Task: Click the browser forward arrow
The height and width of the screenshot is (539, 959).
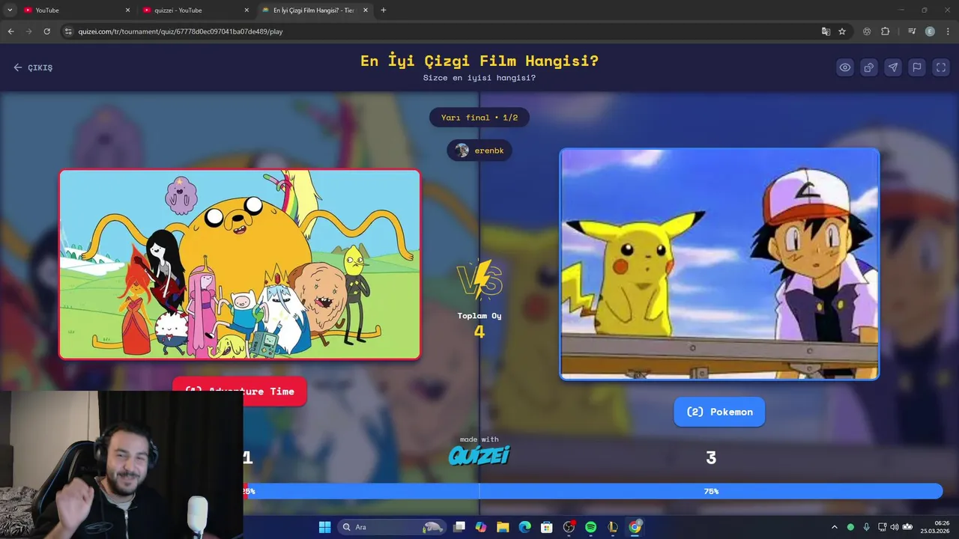Action: 28,31
